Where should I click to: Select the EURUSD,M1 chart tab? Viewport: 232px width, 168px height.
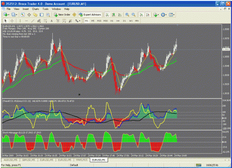(x=99, y=160)
